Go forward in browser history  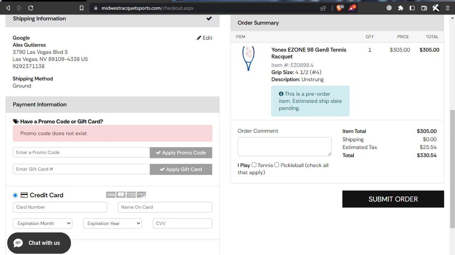pyautogui.click(x=19, y=8)
